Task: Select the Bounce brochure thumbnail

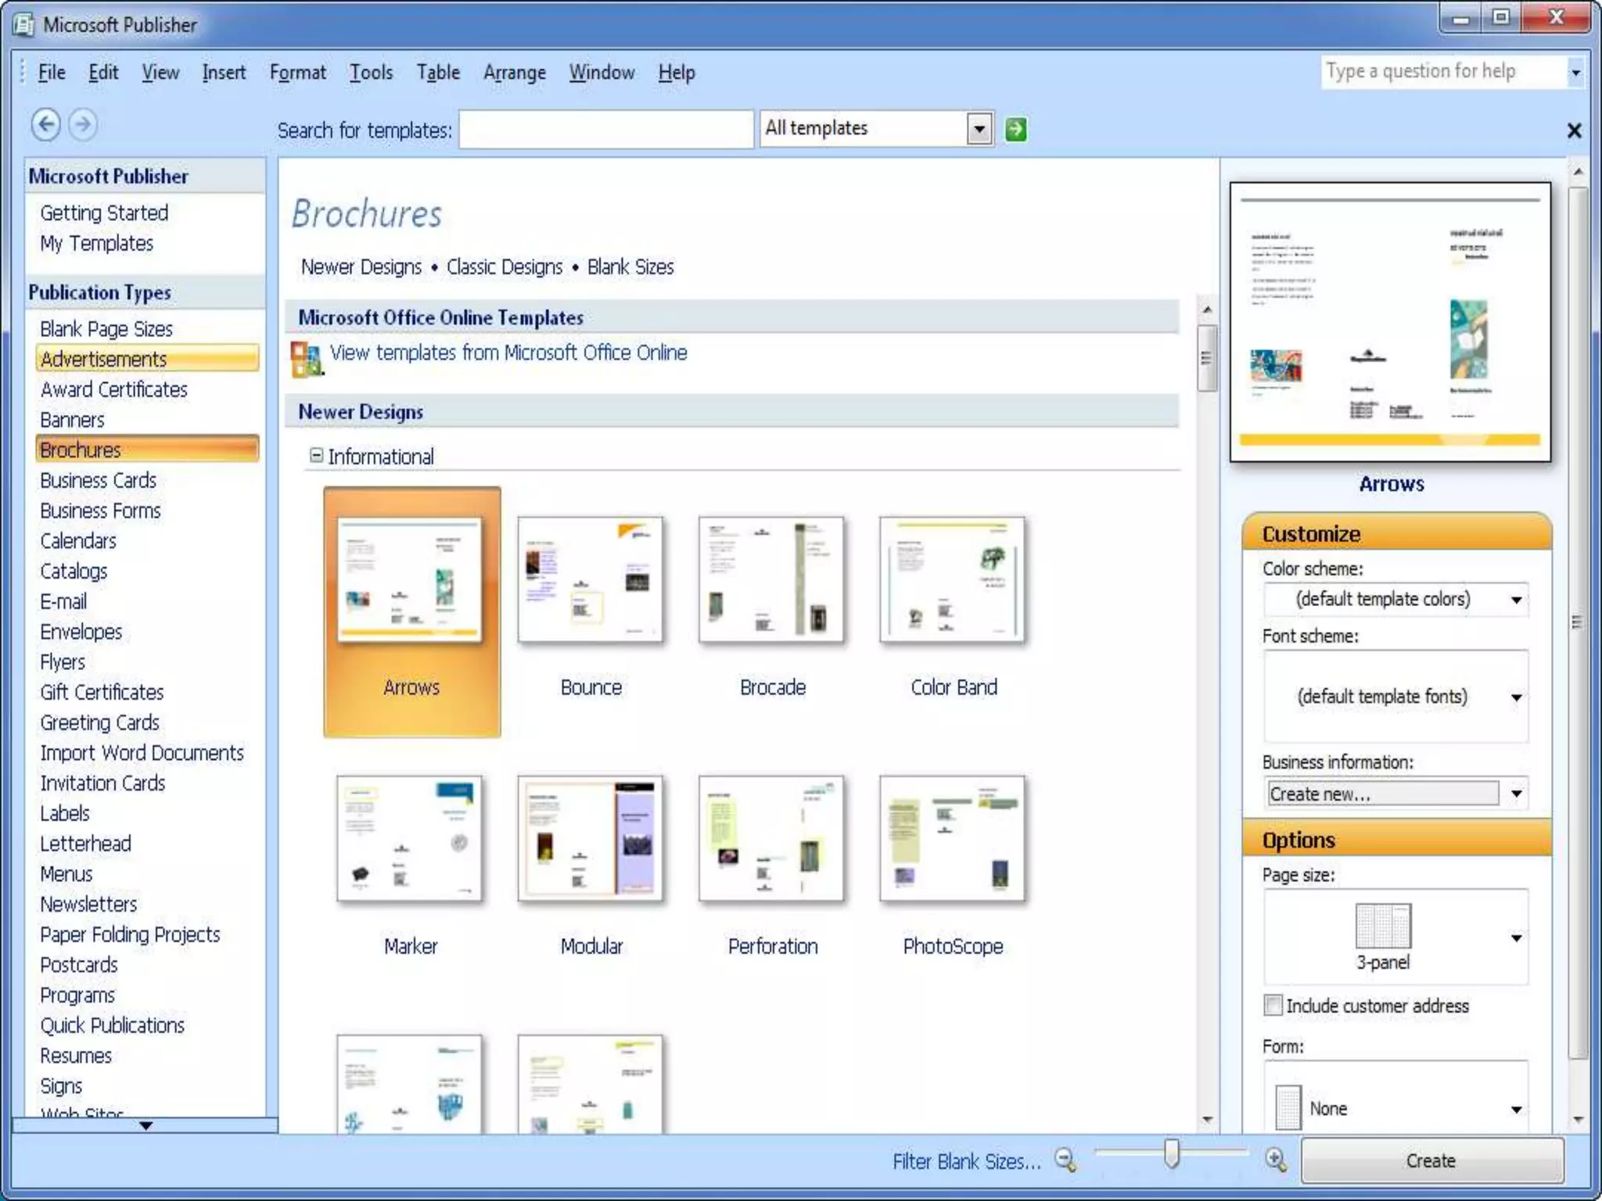Action: [x=591, y=580]
